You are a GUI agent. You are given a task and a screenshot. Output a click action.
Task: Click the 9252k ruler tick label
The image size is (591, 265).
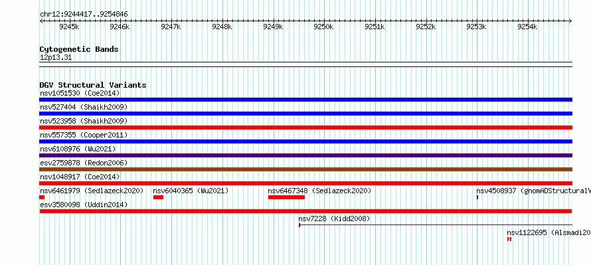coord(426,27)
